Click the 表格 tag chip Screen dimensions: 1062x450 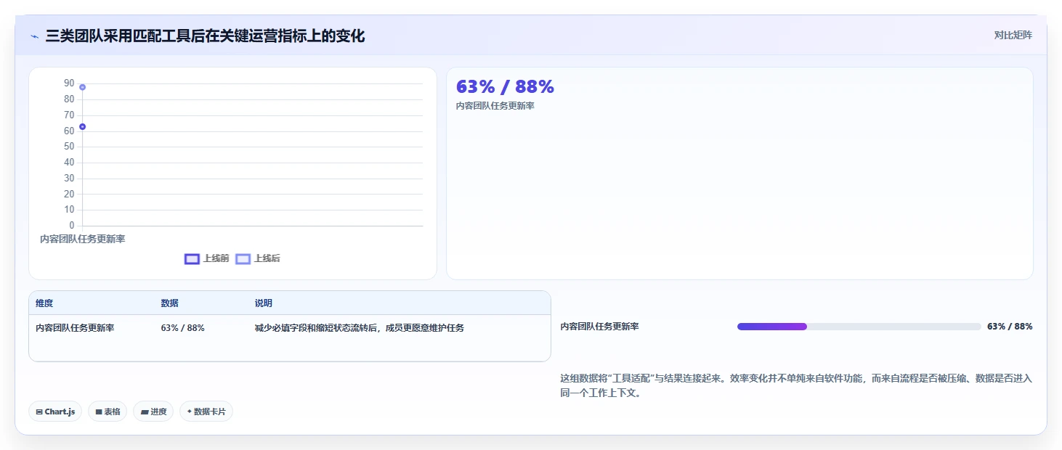pyautogui.click(x=108, y=412)
